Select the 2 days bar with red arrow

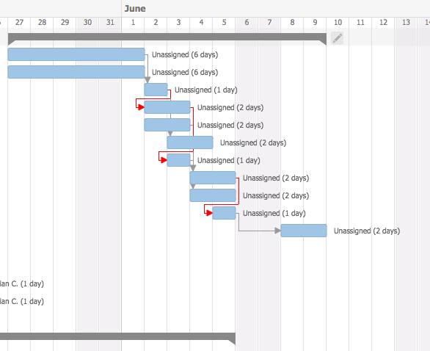pos(167,107)
